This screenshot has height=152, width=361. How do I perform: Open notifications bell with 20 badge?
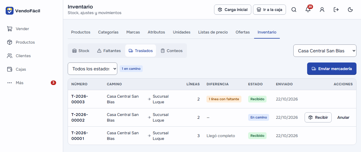coord(308,10)
